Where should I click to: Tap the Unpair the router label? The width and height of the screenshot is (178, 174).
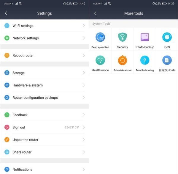[x=25, y=139]
